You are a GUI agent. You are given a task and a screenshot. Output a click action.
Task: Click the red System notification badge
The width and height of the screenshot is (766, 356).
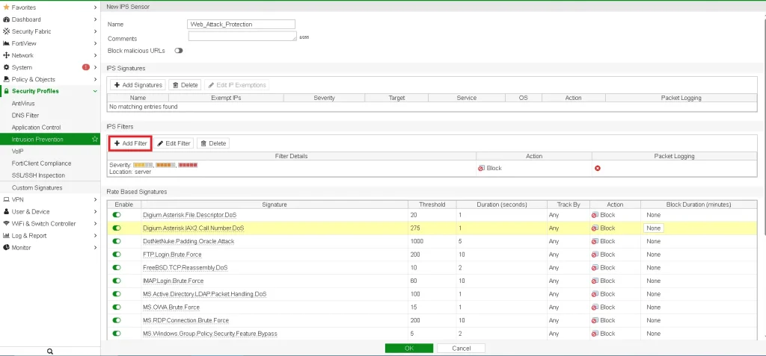(x=86, y=67)
